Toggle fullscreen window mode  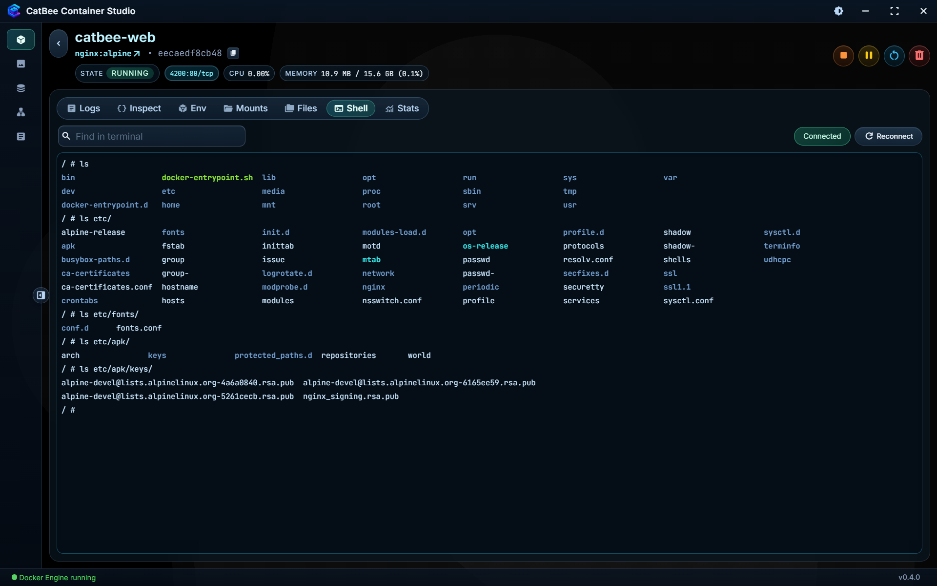point(895,11)
